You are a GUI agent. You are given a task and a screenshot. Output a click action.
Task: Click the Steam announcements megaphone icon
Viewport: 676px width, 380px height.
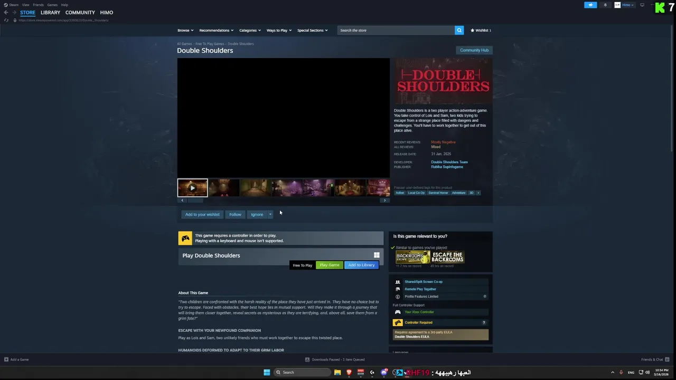click(590, 5)
